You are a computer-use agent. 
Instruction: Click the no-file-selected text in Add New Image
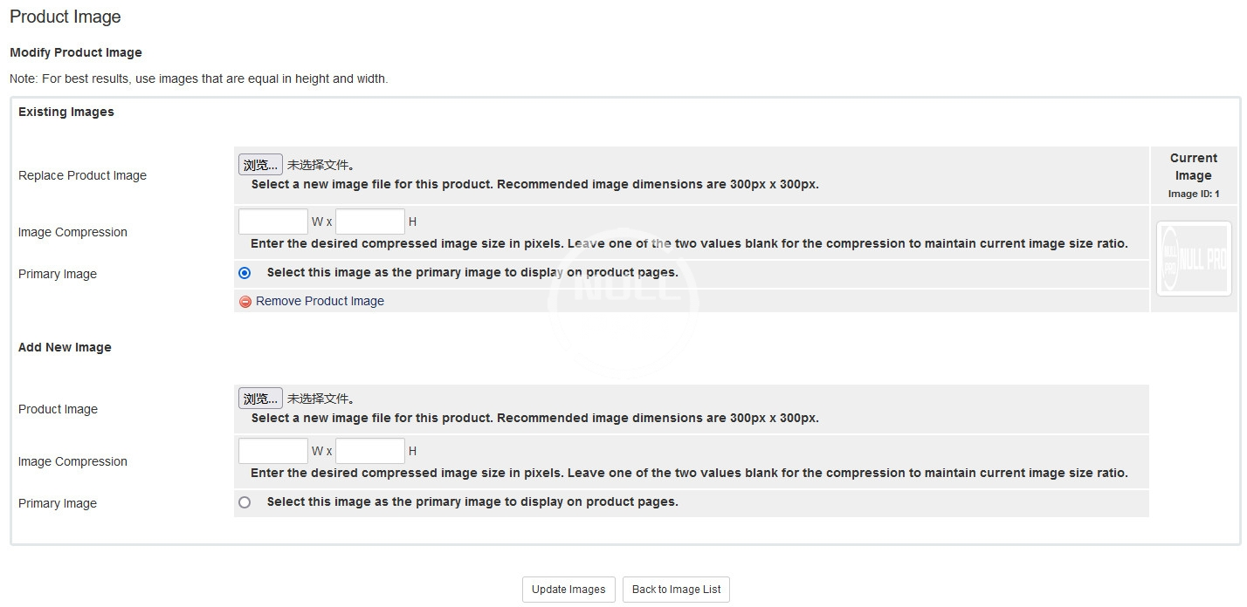pos(321,399)
